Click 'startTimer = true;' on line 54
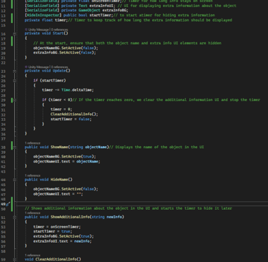 (53, 231)
